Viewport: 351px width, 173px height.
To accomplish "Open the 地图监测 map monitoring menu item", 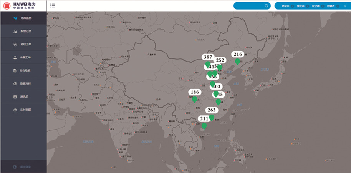I will pos(23,18).
